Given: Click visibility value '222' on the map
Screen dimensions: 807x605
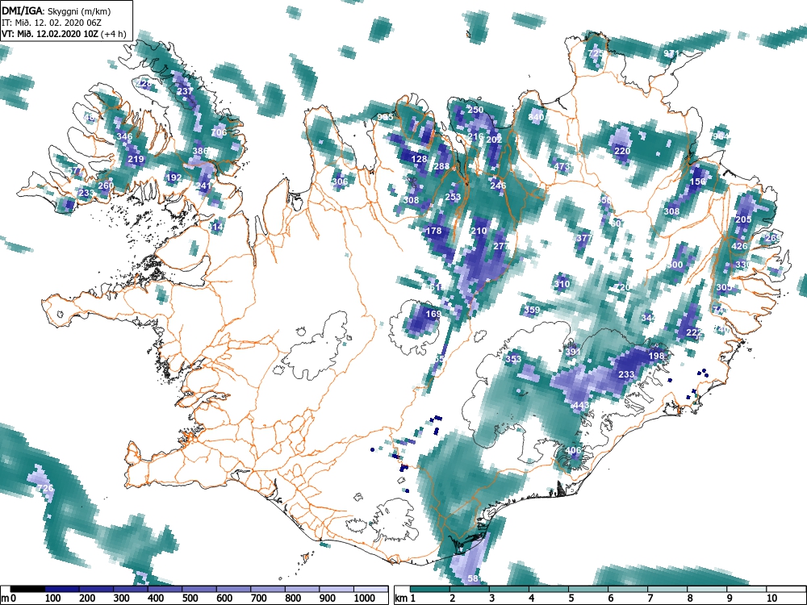Looking at the screenshot, I should (x=694, y=332).
